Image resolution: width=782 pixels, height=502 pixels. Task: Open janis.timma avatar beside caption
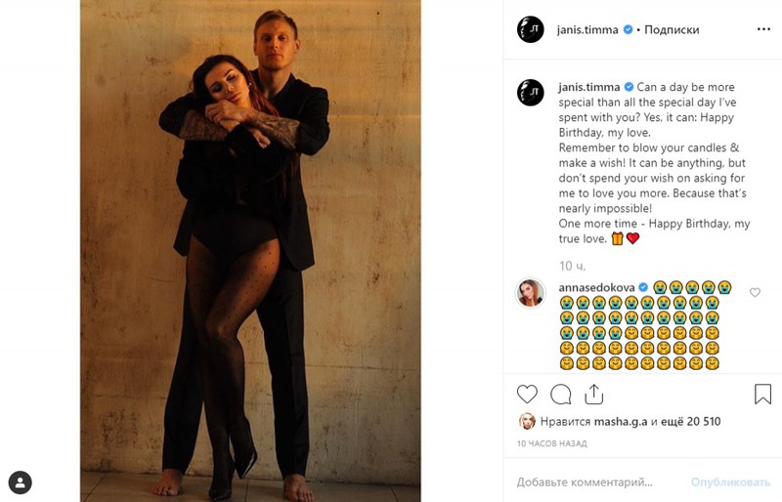pyautogui.click(x=531, y=93)
